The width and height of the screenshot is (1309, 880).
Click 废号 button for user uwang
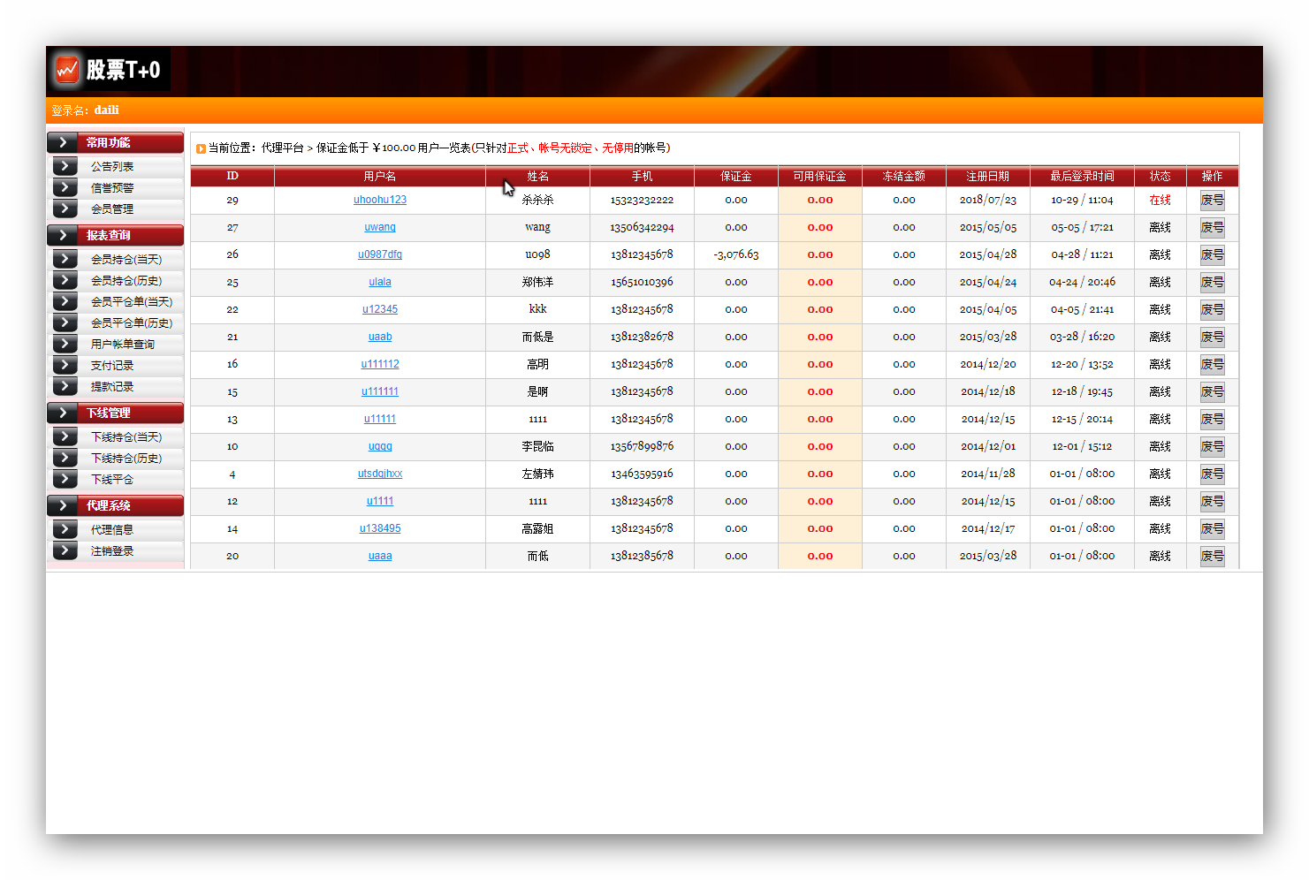1212,228
